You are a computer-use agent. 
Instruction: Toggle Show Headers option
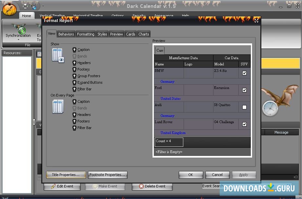pyautogui.click(x=81, y=63)
